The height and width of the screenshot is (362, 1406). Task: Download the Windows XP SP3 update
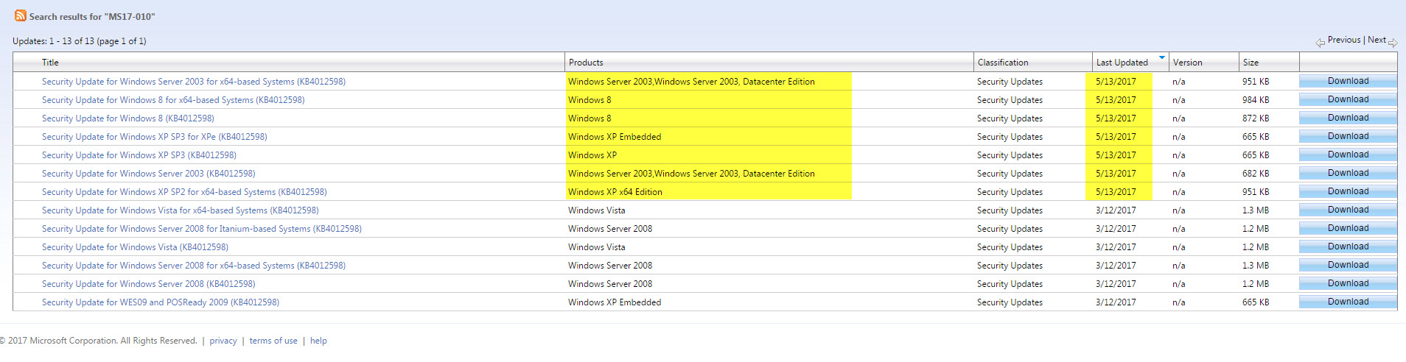[1348, 155]
